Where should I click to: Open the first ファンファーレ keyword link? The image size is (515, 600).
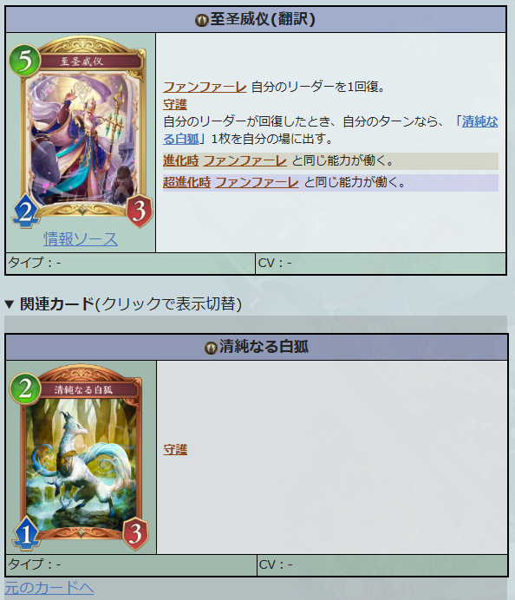point(205,87)
